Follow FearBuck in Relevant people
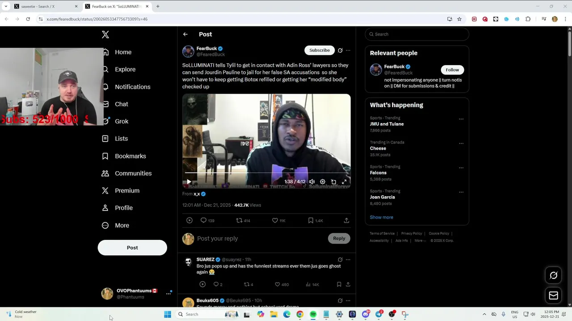 (452, 70)
